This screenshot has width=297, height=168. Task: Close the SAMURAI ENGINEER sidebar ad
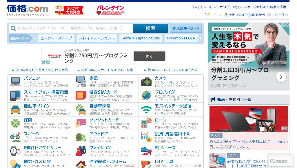[x=287, y=25]
